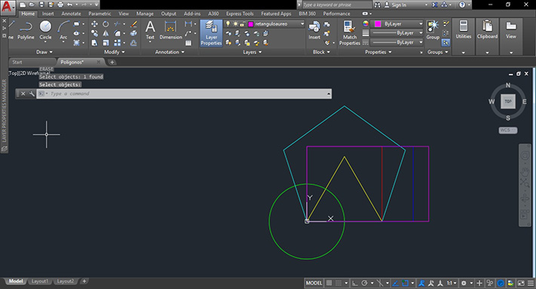This screenshot has height=289, width=536.
Task: Click the Scale tool in Modify panel
Action: [106, 43]
